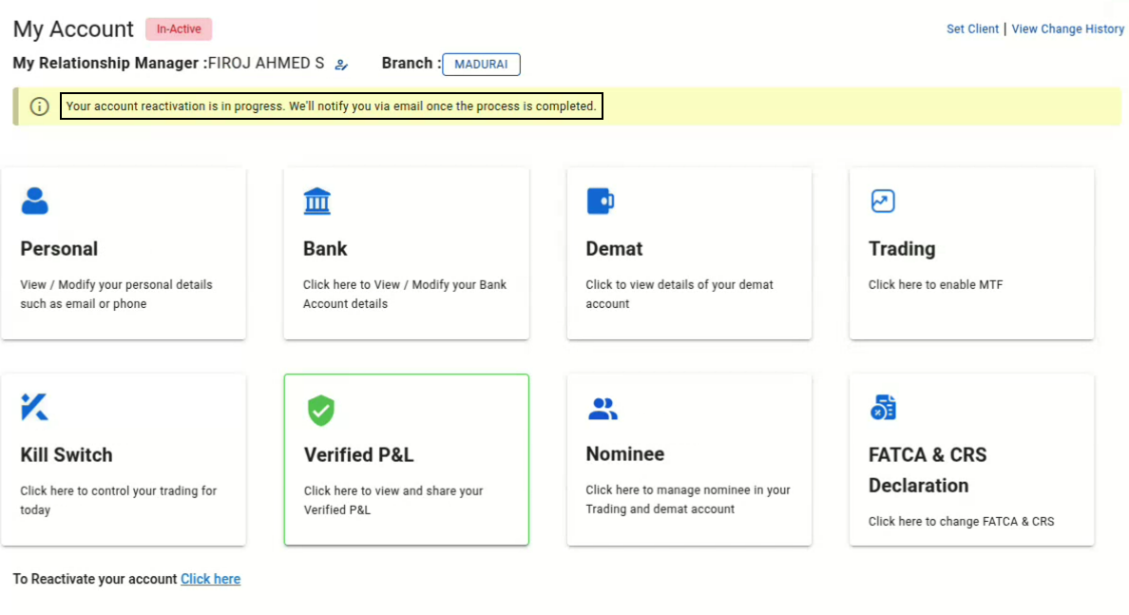Open the Kill Switch card title
Viewport: 1129px width, 615px height.
pos(67,455)
